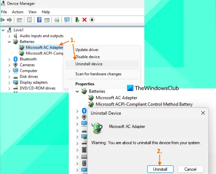Expand Audio inputs and outputs category
Image resolution: width=216 pixels, height=174 pixels.
(9, 36)
